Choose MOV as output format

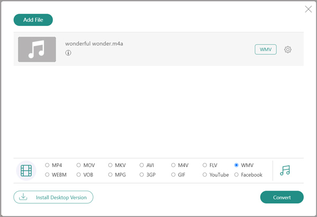pyautogui.click(x=79, y=165)
